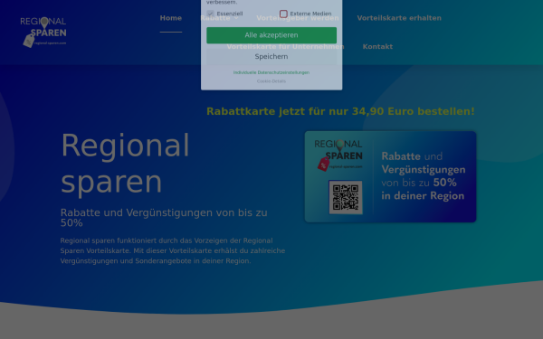Open Individuelle Datenschutzeinstellungen link

tap(271, 72)
